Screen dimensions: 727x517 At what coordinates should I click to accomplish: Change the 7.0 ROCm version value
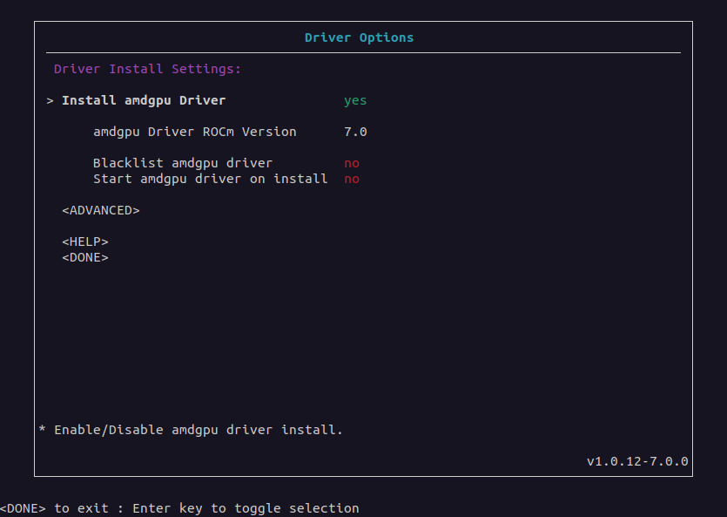point(355,132)
